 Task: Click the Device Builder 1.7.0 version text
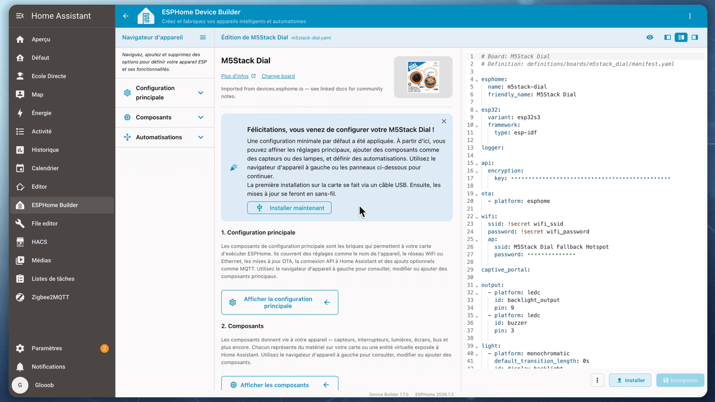tap(389, 394)
